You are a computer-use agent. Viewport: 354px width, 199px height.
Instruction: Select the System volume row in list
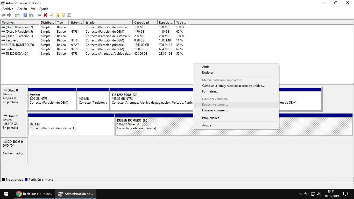94,49
